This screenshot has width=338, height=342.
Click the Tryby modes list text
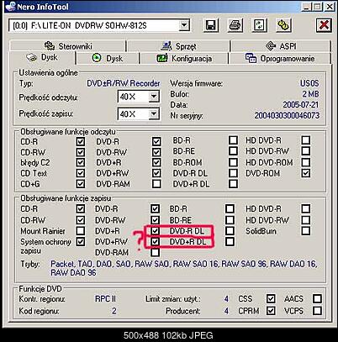[x=183, y=268]
